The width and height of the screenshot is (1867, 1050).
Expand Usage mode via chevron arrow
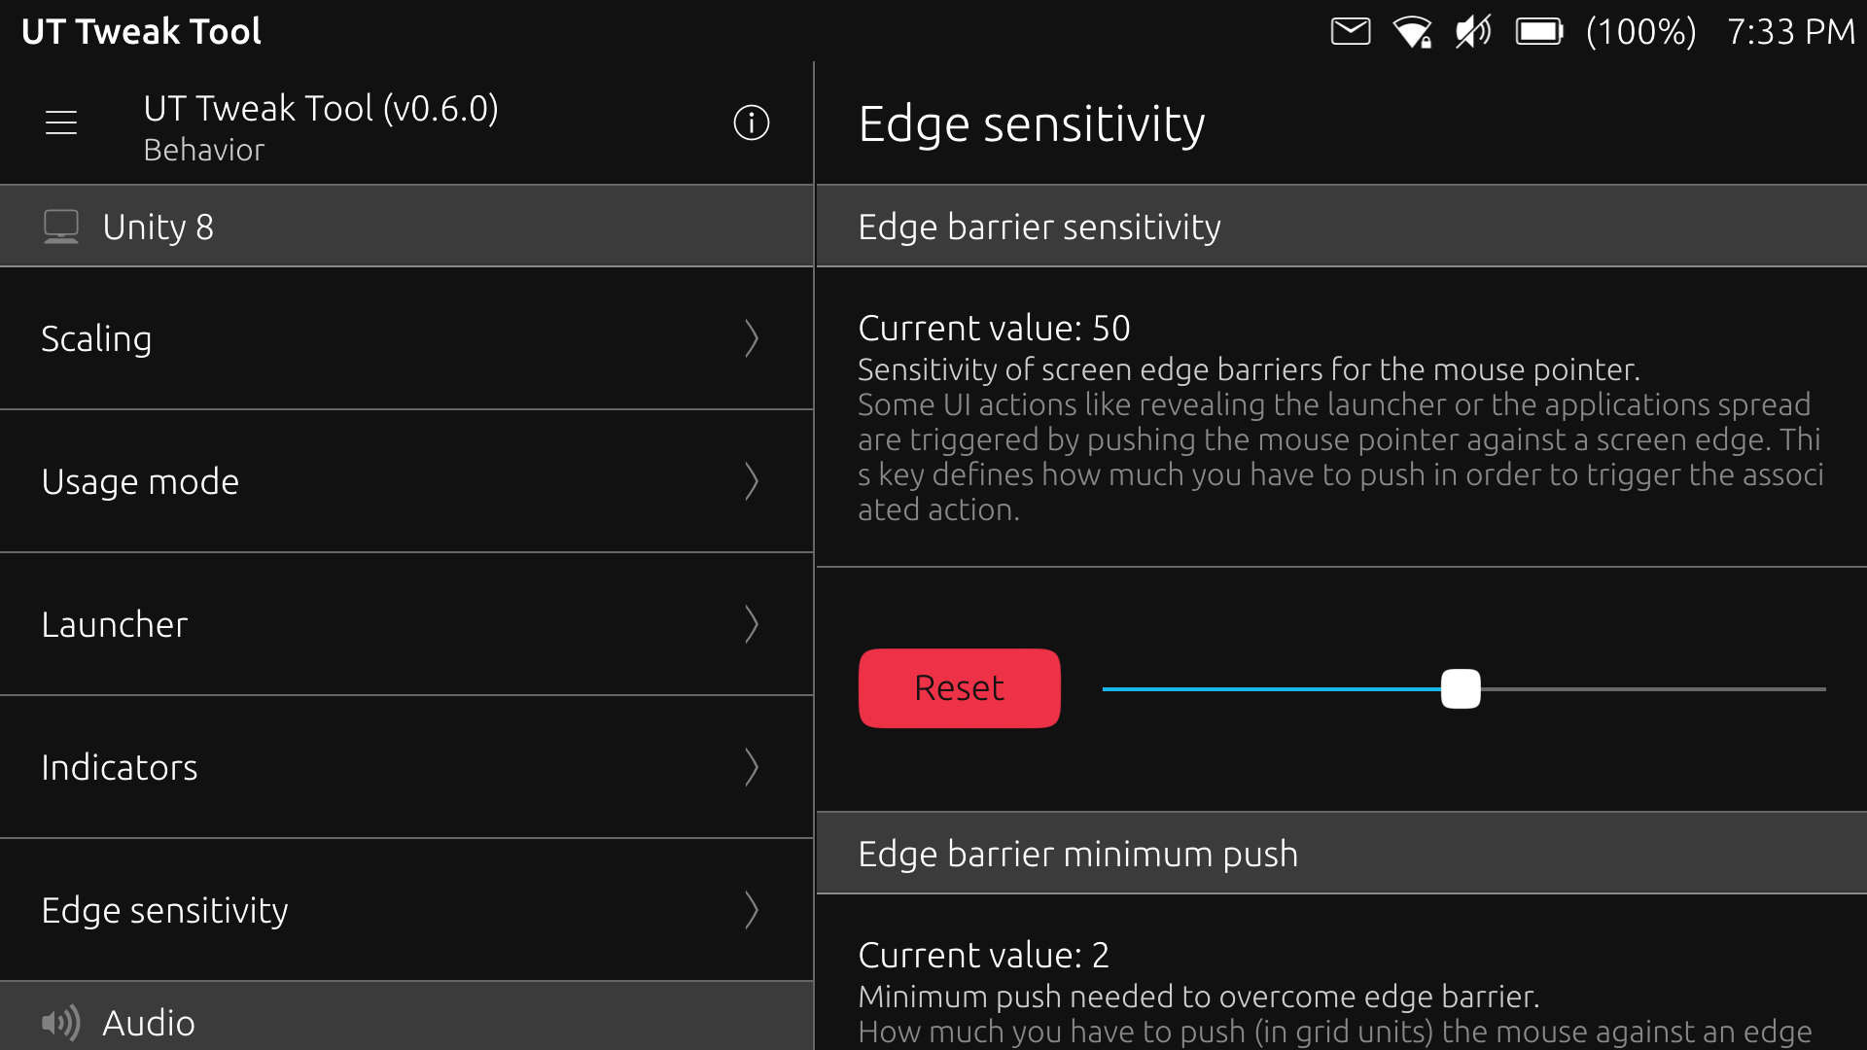[752, 481]
